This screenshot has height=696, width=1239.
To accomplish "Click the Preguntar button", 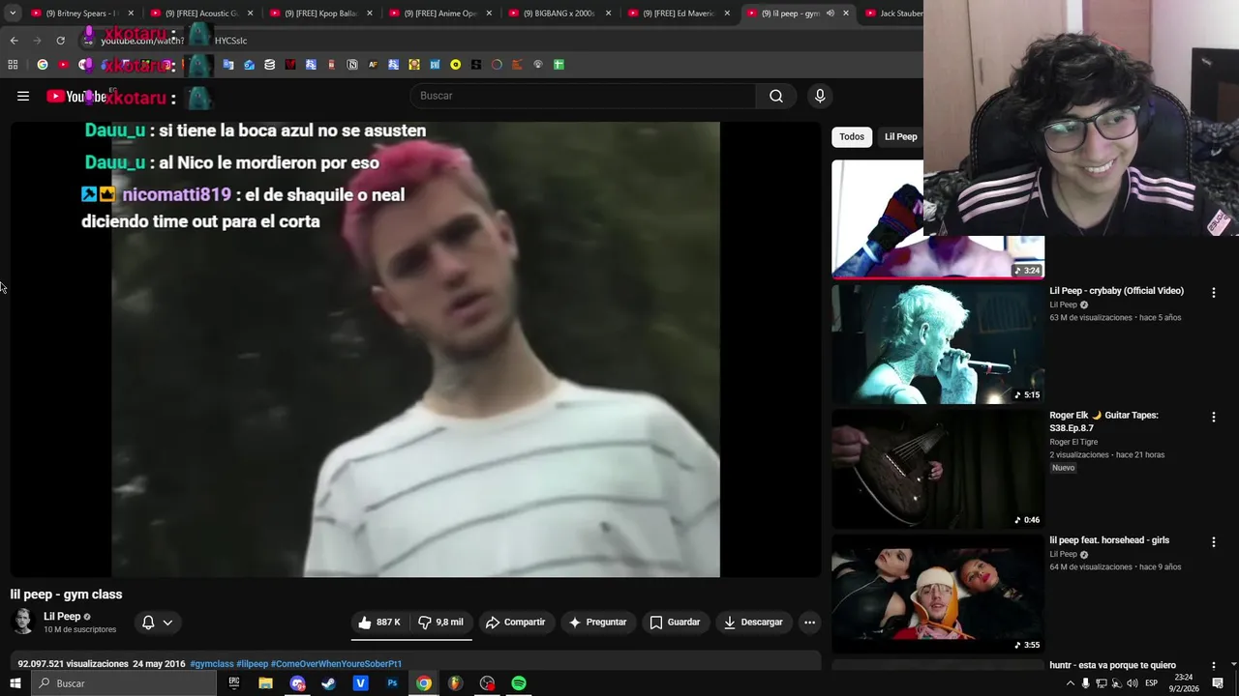I will tap(598, 623).
